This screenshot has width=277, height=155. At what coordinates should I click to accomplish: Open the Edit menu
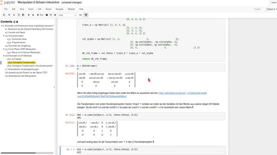point(13,9)
